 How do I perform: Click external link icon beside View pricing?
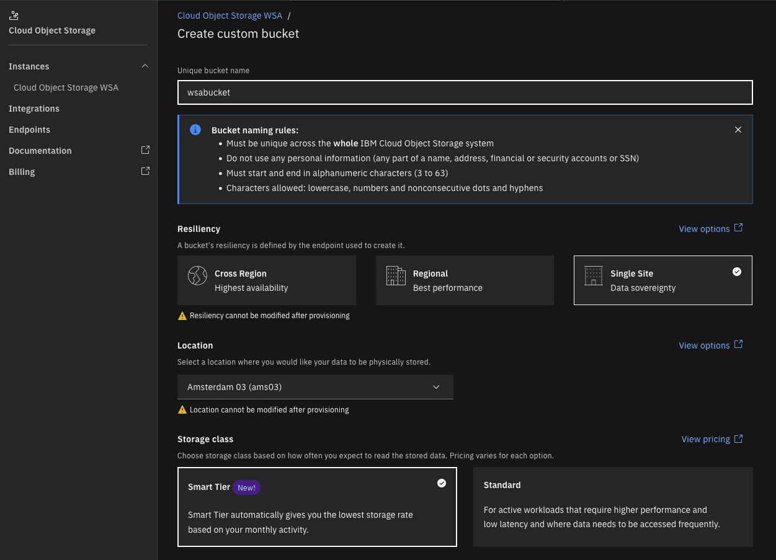pos(738,438)
